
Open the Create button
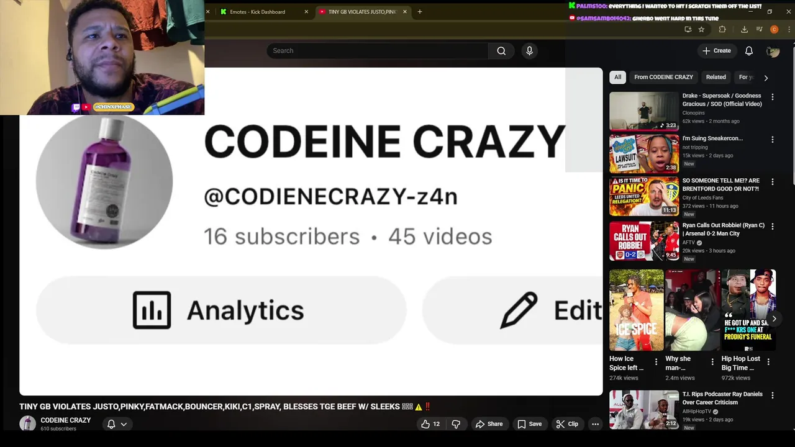[717, 51]
